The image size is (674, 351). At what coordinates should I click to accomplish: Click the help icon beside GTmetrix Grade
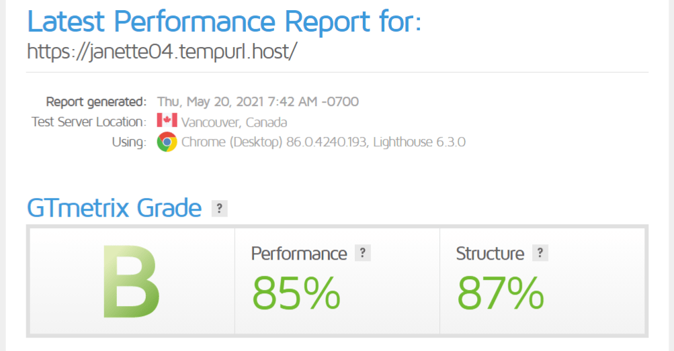(219, 209)
